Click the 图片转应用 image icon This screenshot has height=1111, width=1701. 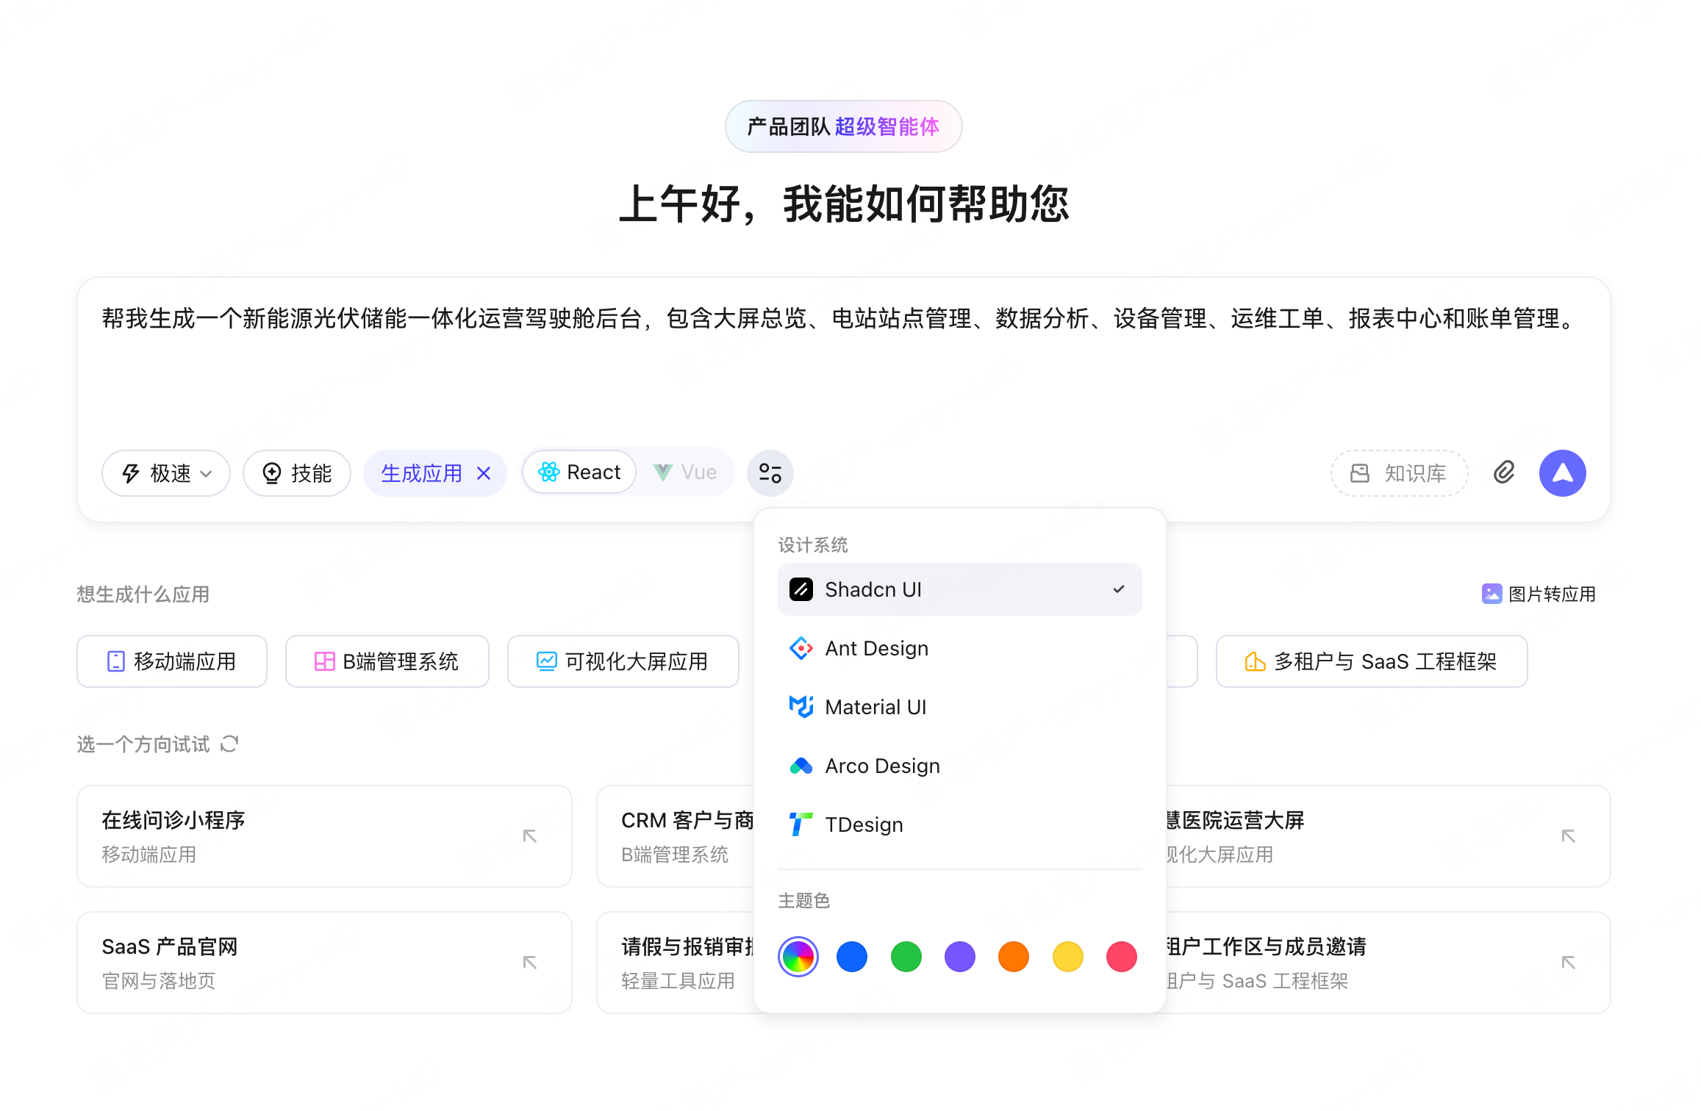tap(1491, 594)
